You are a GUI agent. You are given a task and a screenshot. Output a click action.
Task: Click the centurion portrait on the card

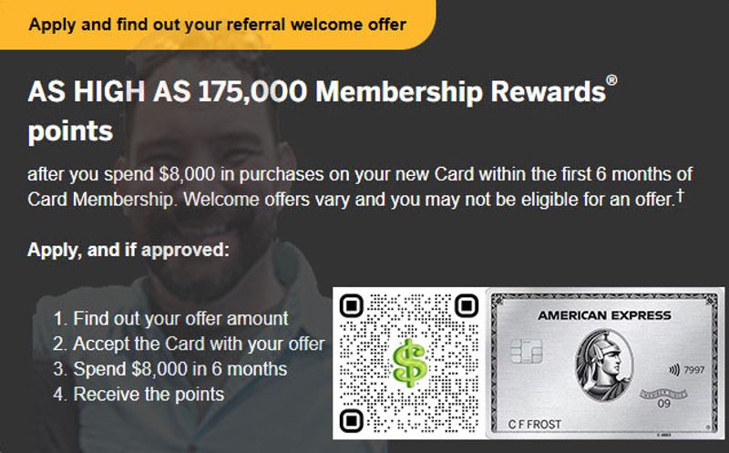[x=603, y=365]
